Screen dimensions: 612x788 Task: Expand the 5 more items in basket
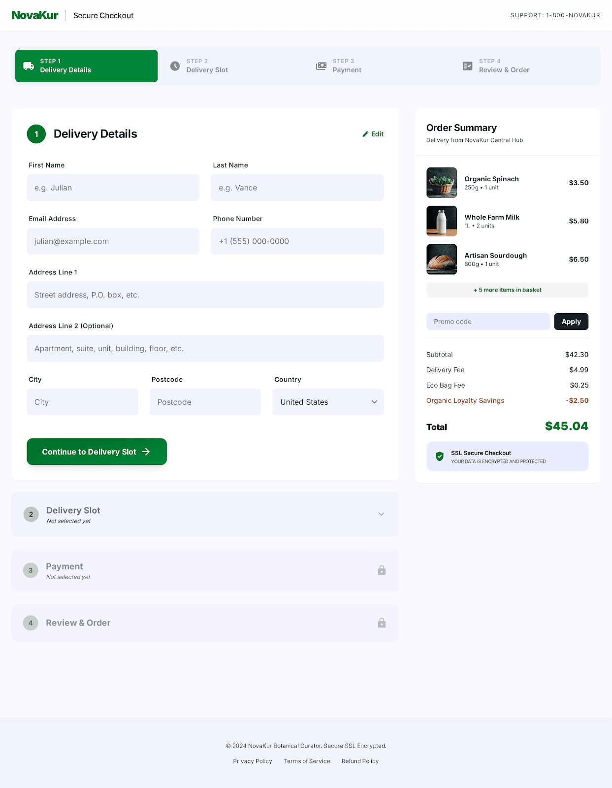tap(507, 290)
